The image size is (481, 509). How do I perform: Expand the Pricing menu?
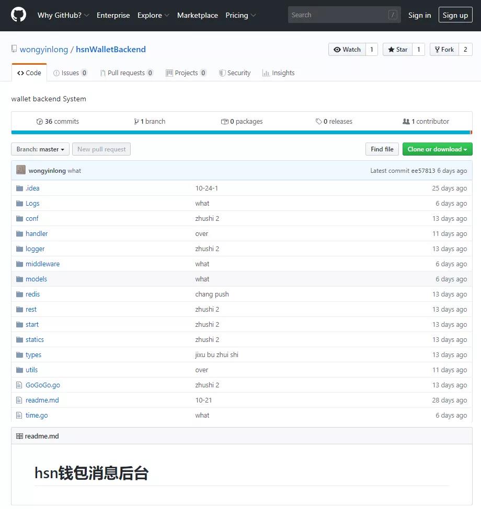[x=241, y=15]
